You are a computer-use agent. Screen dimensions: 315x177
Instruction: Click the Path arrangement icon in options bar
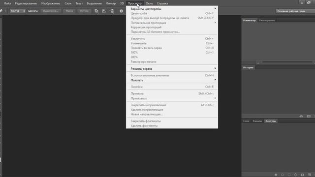112,11
